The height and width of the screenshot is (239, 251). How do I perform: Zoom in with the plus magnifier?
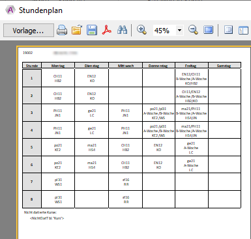[141, 30]
